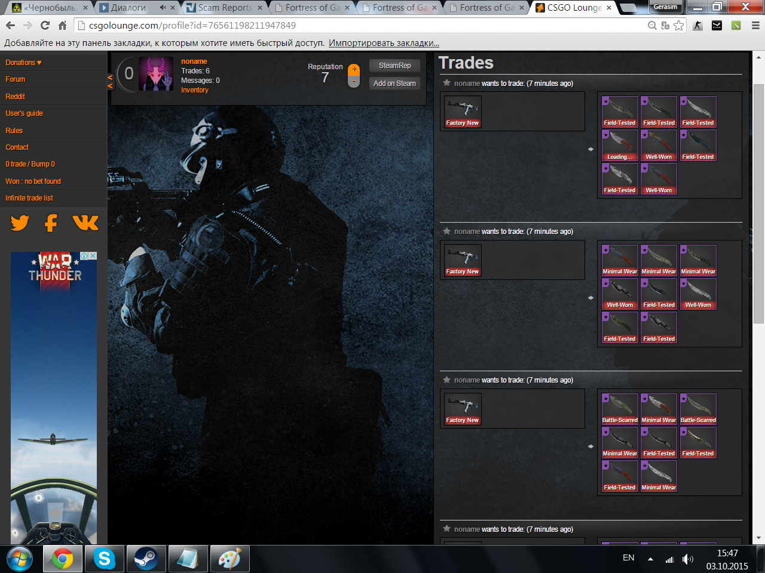The width and height of the screenshot is (765, 573).
Task: Click the browser forward arrow
Action: [x=27, y=26]
